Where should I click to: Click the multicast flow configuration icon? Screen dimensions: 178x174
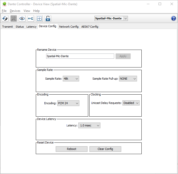click(x=31, y=18)
